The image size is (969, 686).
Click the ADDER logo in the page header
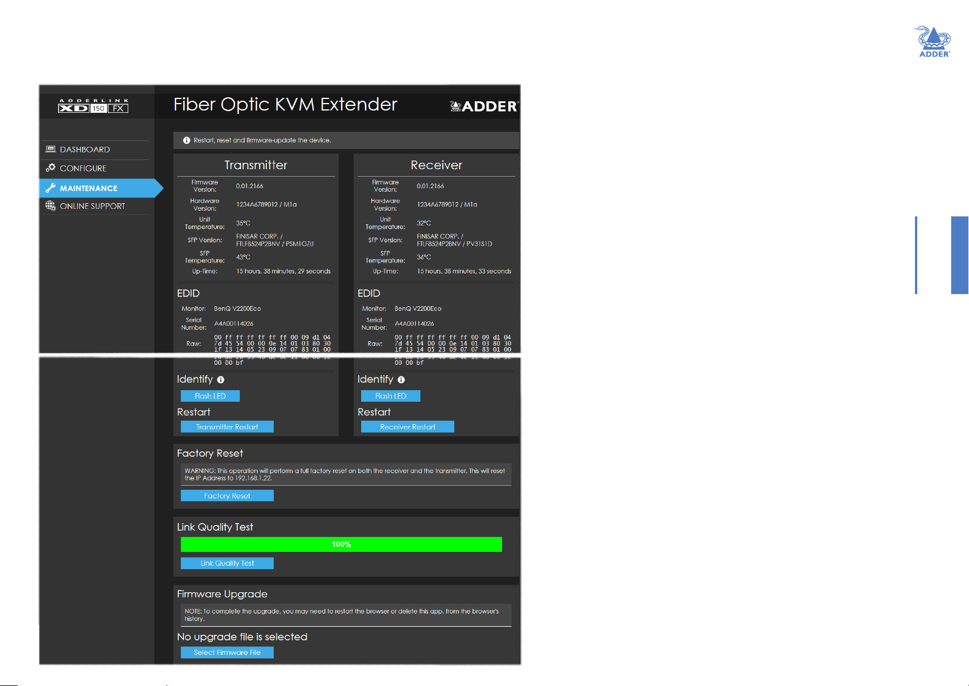point(484,106)
